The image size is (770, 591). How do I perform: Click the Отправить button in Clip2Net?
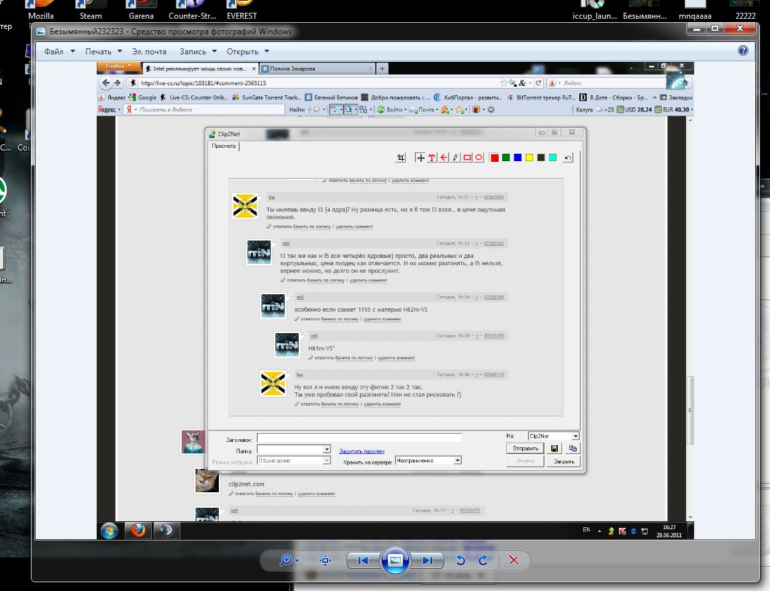tap(526, 449)
